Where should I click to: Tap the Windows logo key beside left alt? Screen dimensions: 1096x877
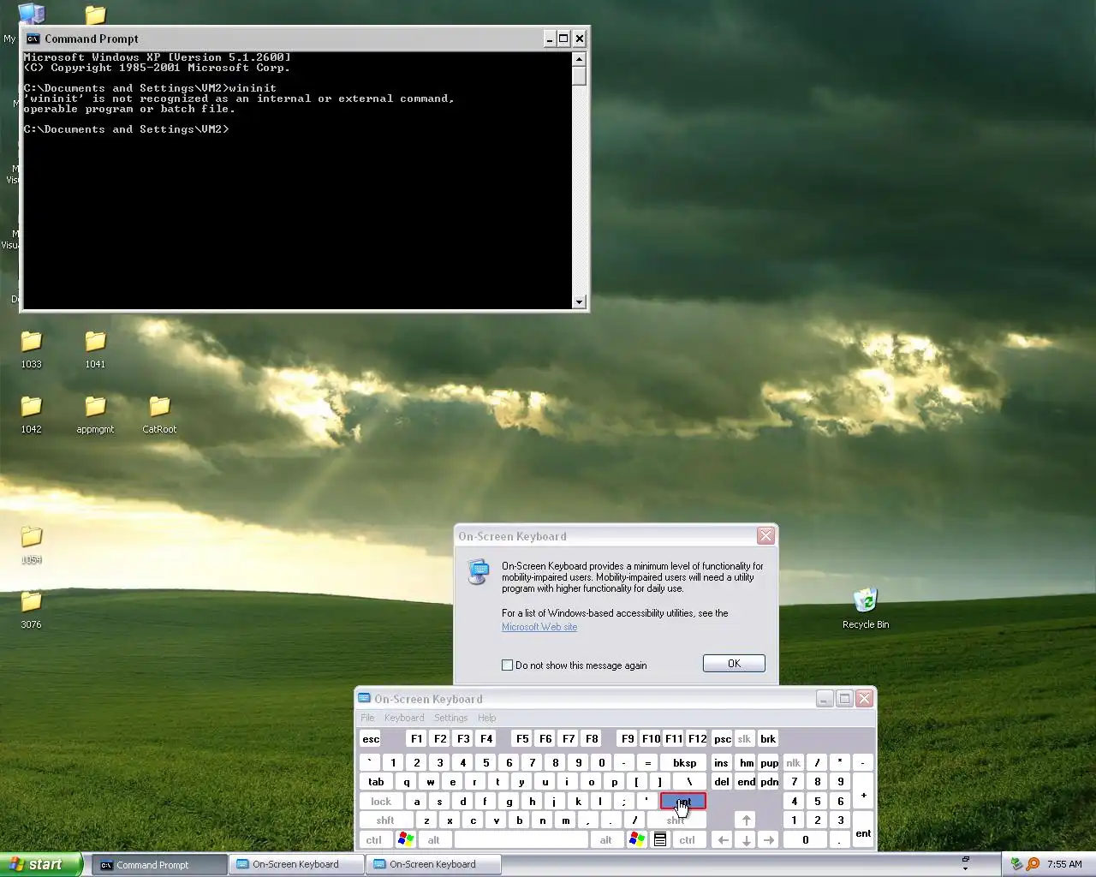click(x=406, y=839)
